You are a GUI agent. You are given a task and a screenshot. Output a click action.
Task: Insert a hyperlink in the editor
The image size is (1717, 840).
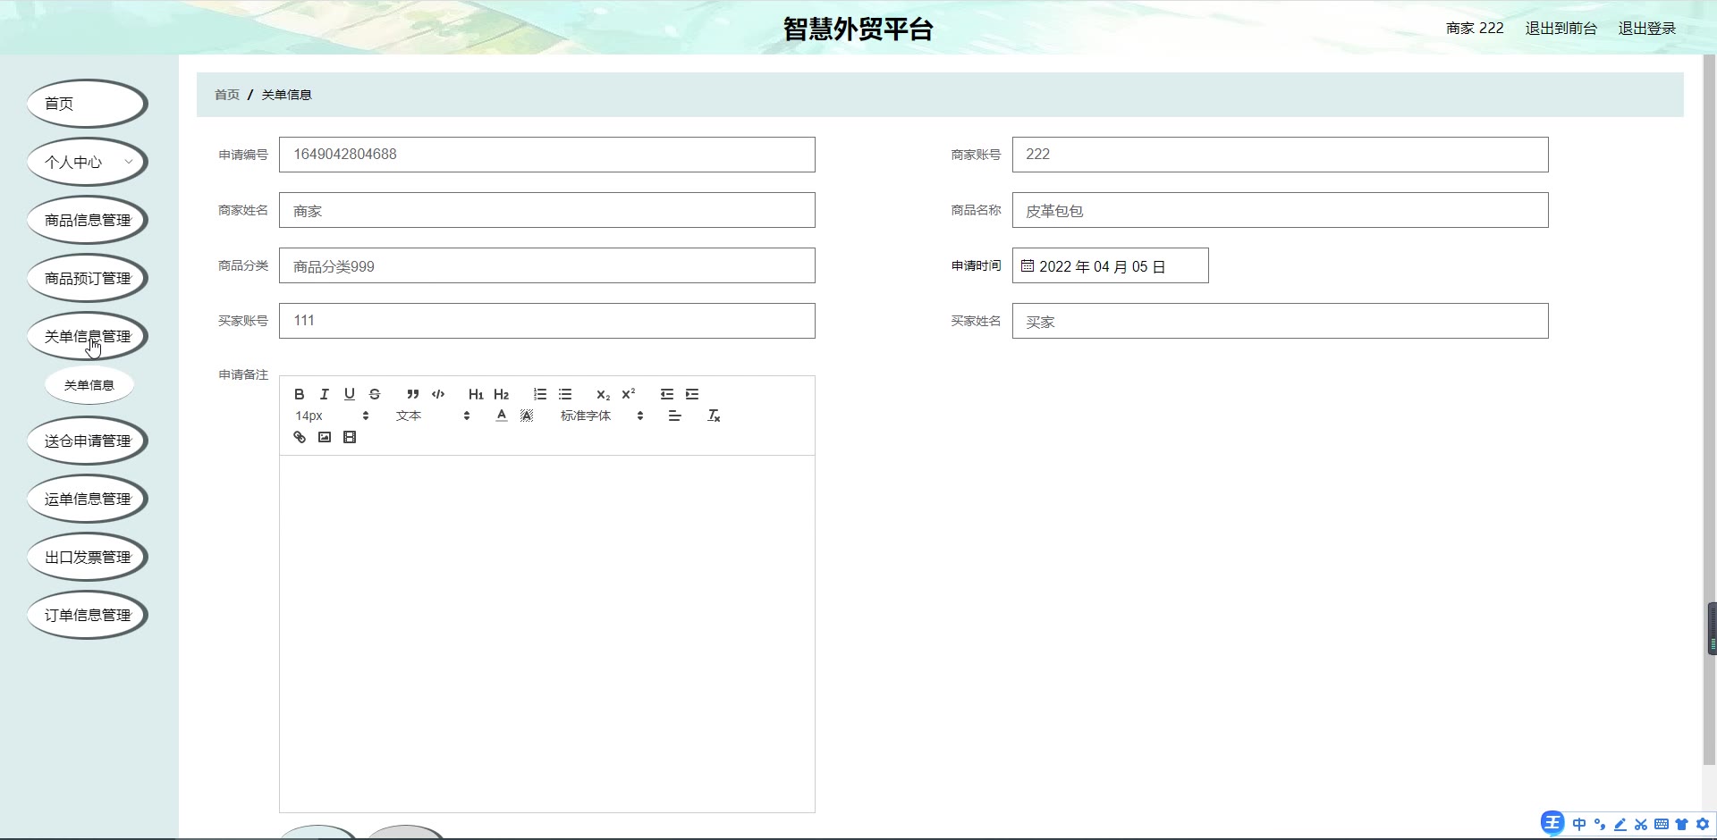point(300,437)
